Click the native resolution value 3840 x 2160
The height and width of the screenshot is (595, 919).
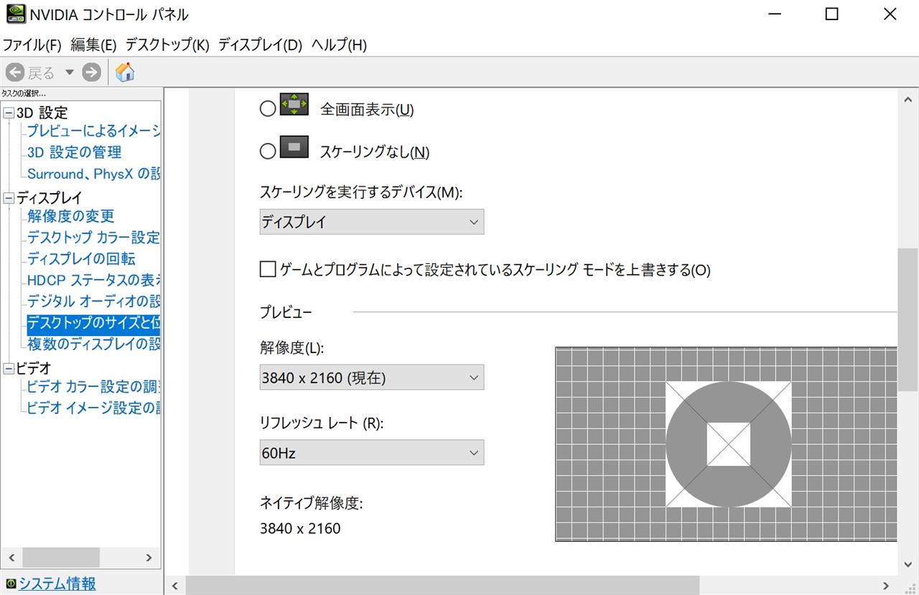pos(300,529)
